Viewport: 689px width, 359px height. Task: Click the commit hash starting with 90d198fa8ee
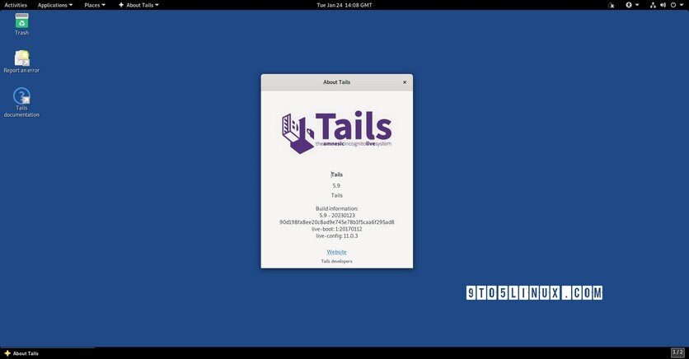coord(336,222)
